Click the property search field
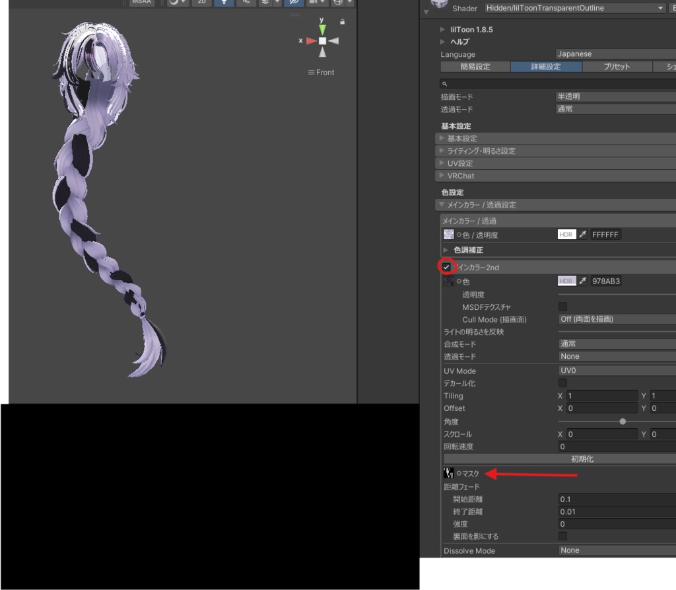This screenshot has height=590, width=676. coord(558,84)
